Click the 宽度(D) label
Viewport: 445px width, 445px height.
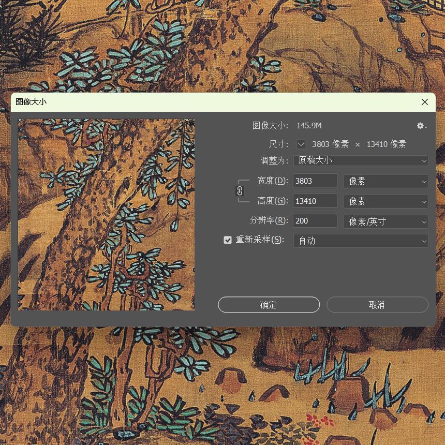pos(273,181)
